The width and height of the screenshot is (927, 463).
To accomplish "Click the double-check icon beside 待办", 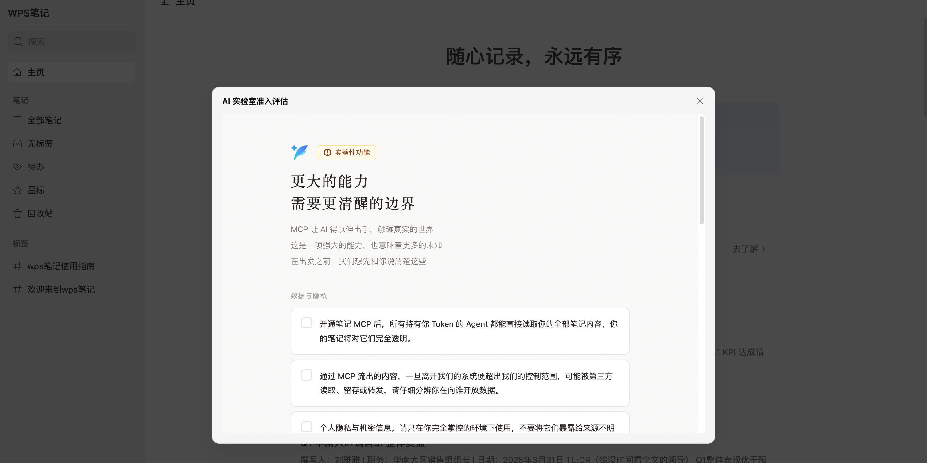I will (x=17, y=167).
